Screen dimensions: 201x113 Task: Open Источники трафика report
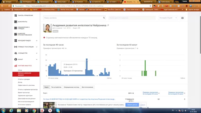pyautogui.click(x=24, y=105)
